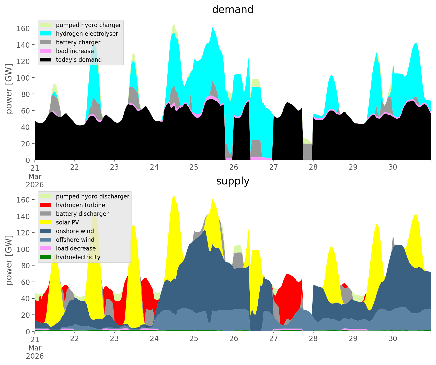The image size is (436, 365).
Task: Click the 160 y-axis tick on demand chart
Action: pyautogui.click(x=23, y=28)
